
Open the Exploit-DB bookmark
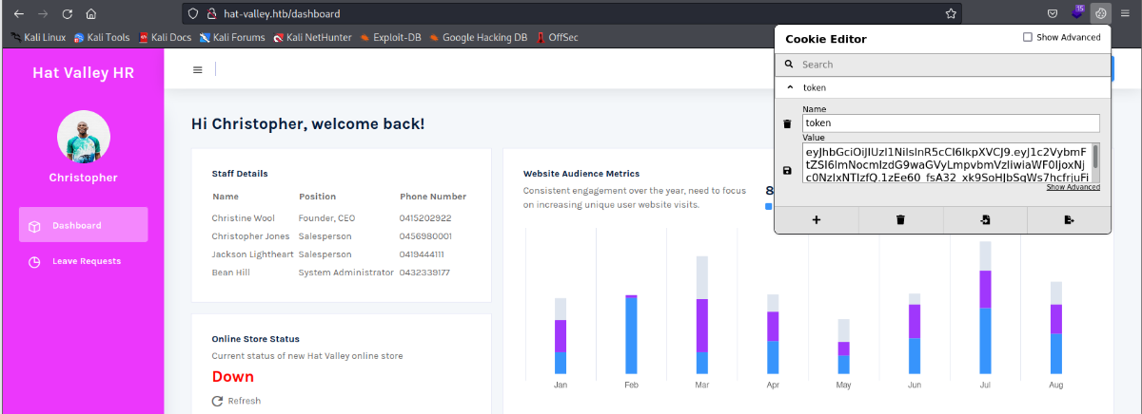[x=392, y=38]
